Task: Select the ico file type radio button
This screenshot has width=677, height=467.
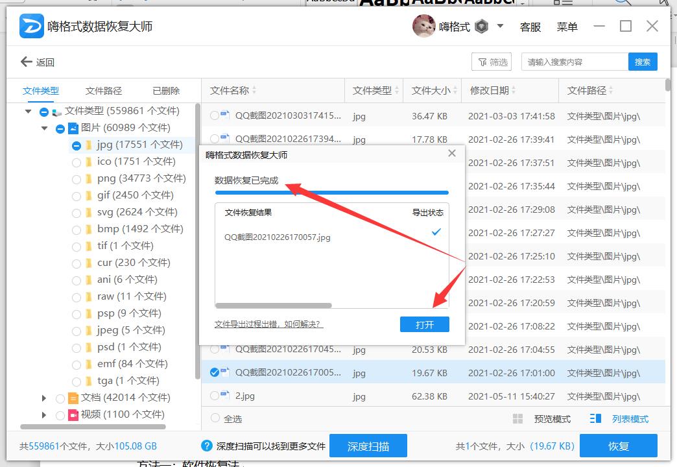Action: coord(77,163)
